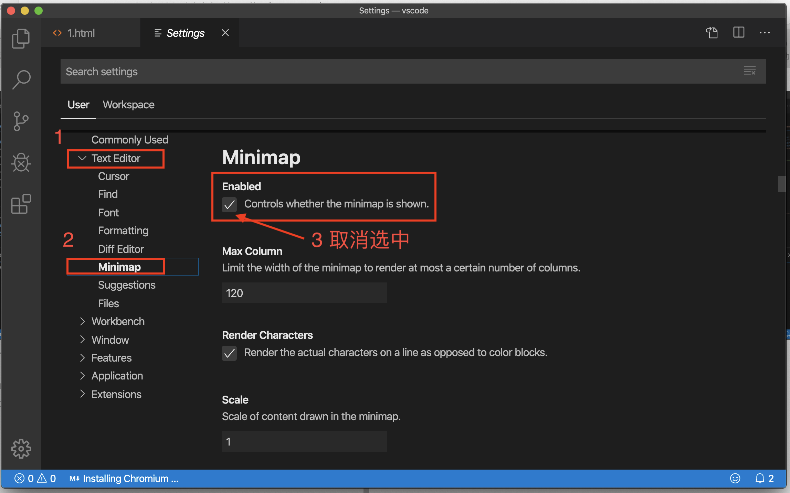
Task: Open the Extensions sidebar icon
Action: pos(21,204)
